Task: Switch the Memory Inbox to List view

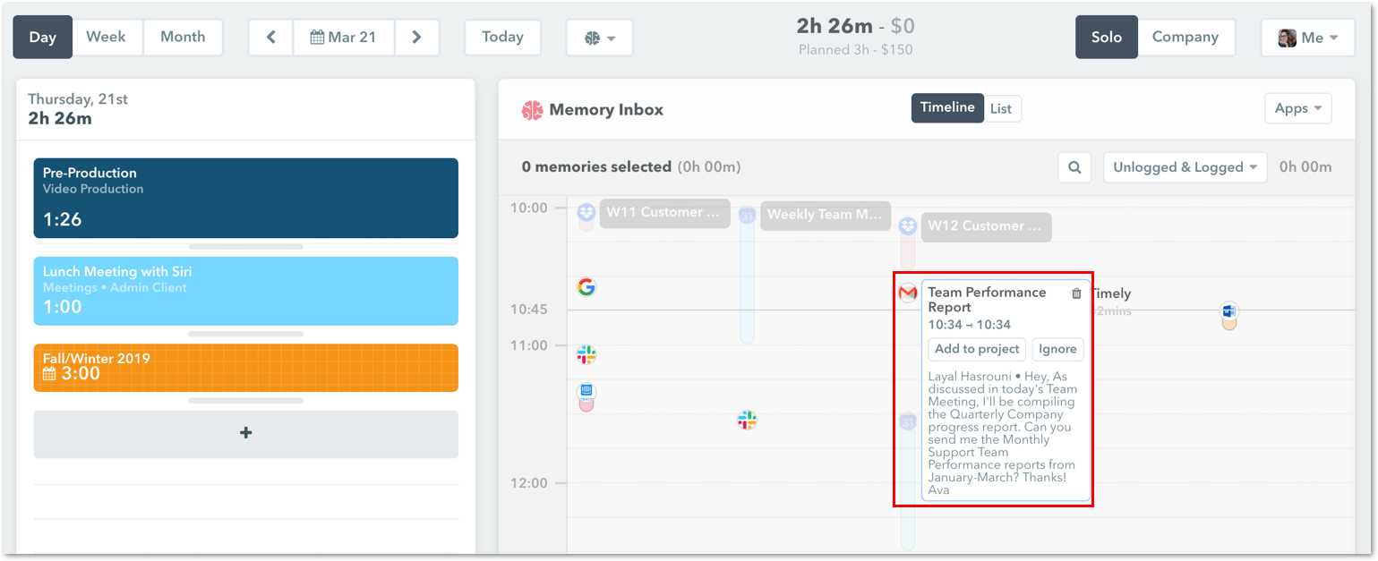Action: point(1002,108)
